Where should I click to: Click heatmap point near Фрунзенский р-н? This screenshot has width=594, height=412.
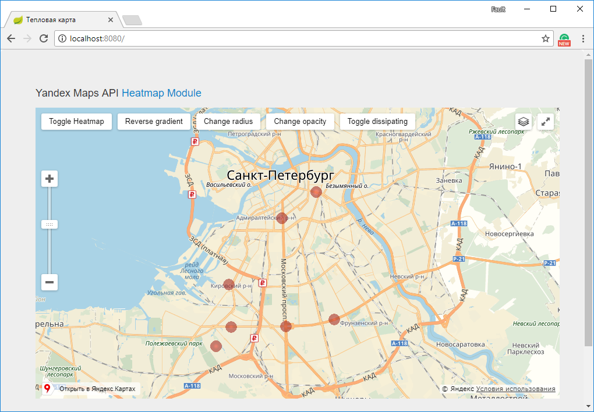pyautogui.click(x=334, y=319)
